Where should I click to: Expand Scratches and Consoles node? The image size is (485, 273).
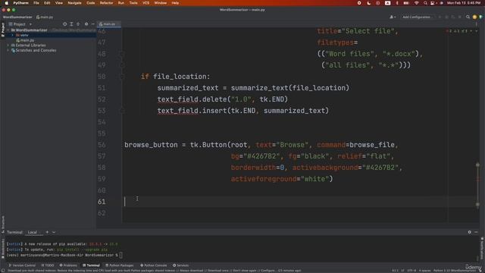[x=8, y=50]
